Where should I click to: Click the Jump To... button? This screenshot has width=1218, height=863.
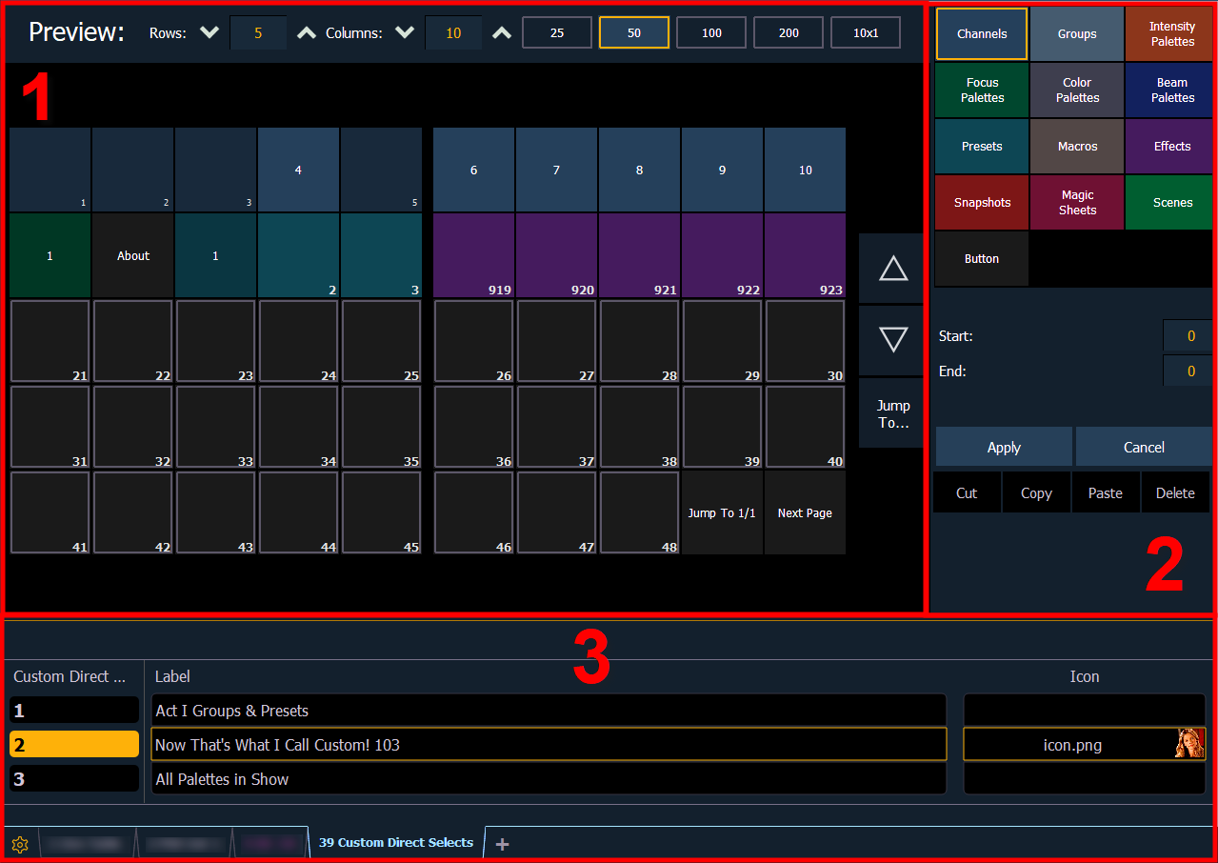(892, 413)
